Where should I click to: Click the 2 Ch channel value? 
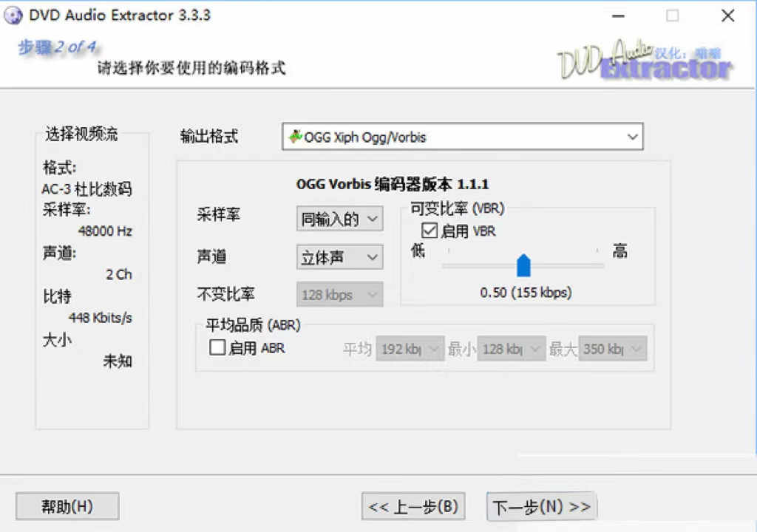pyautogui.click(x=118, y=274)
